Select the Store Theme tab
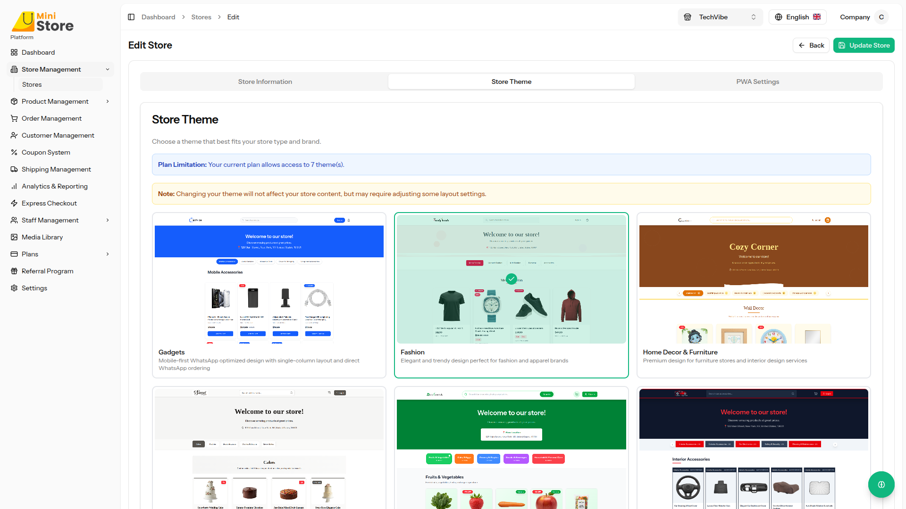 pyautogui.click(x=511, y=82)
